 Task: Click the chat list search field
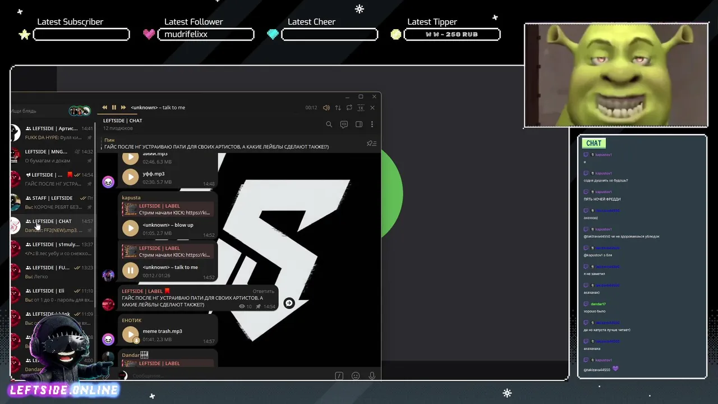pos(38,111)
